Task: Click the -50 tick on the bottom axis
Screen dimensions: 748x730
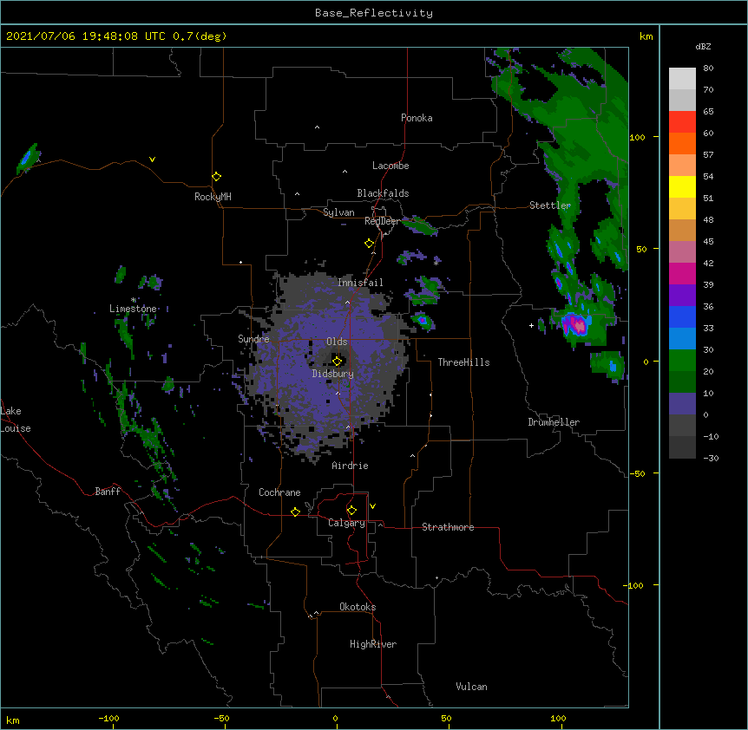Action: coord(221,719)
